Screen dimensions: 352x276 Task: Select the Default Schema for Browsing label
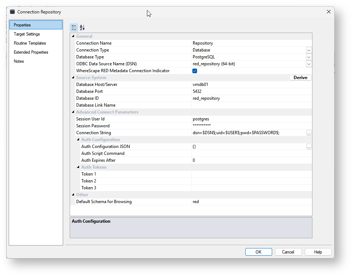104,202
